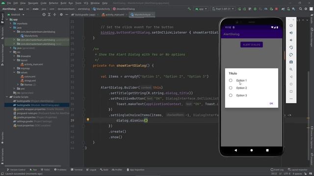Open the Build menu
Screen dimensions: 314x176
(x=63, y=3)
